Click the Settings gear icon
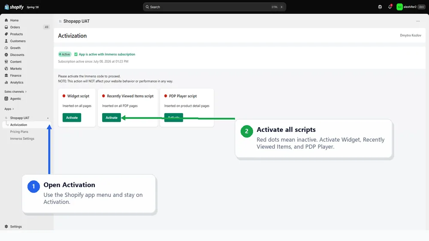This screenshot has height=241, width=429. click(x=6, y=226)
